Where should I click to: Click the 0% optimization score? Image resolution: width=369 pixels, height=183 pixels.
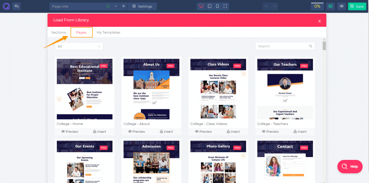[x=317, y=6]
